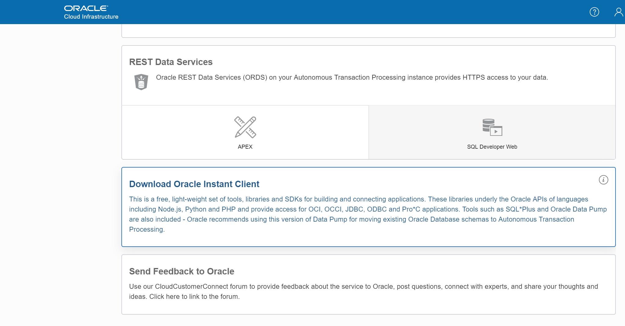The image size is (625, 326).
Task: Launch SQL Developer Web label
Action: tap(492, 147)
